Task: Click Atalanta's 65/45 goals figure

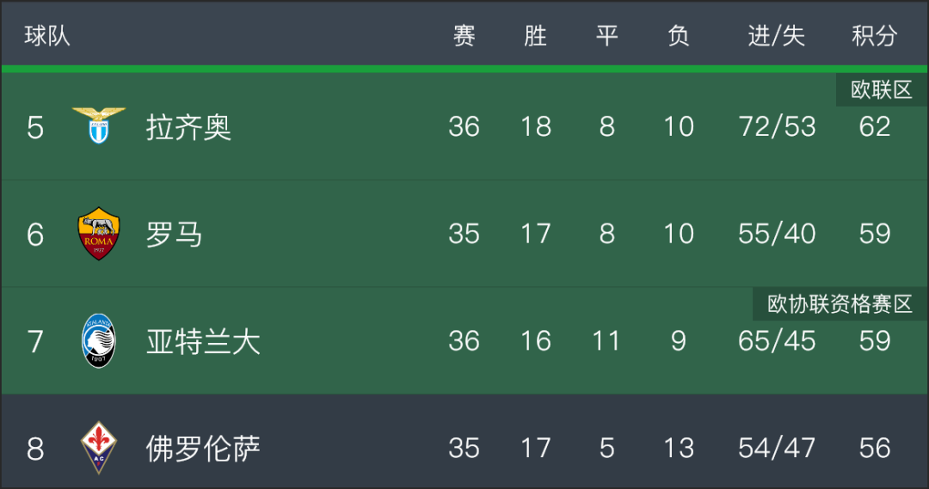Action: (777, 341)
